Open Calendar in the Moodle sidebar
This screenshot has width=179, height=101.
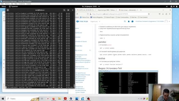pyautogui.click(x=78, y=37)
